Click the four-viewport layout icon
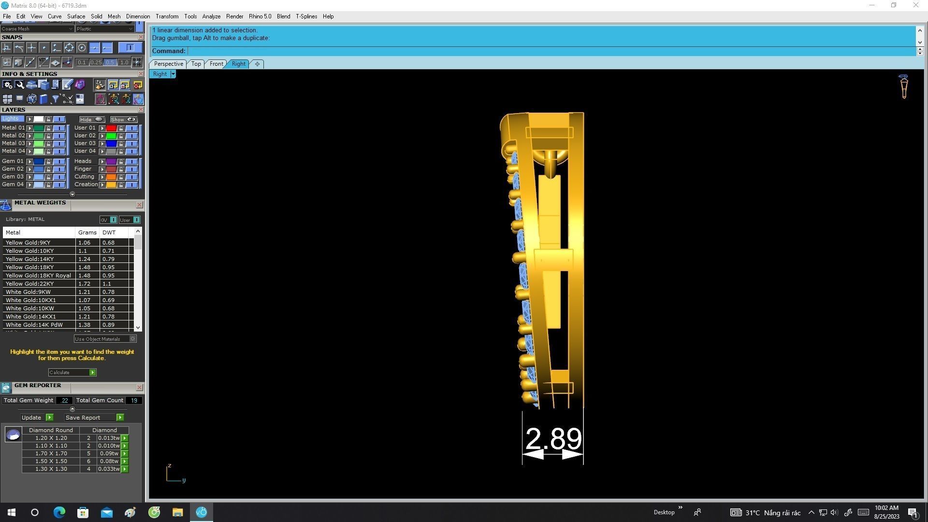This screenshot has height=522, width=928. [7, 99]
